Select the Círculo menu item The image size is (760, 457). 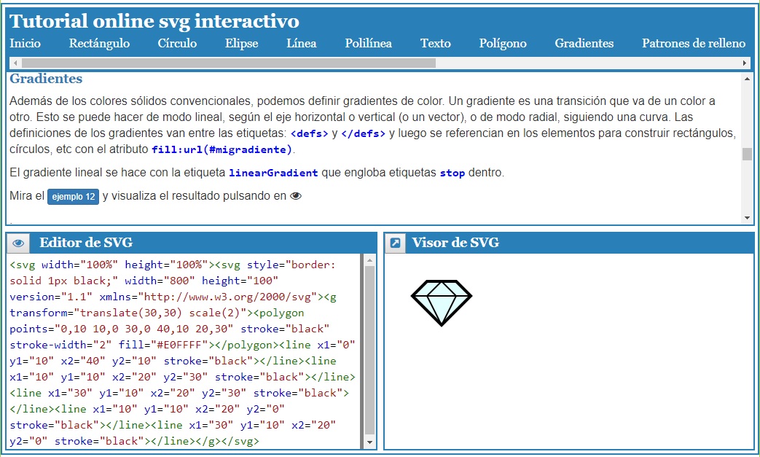[x=177, y=43]
